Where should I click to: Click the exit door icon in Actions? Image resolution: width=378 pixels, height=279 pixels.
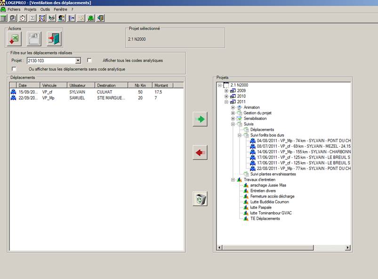click(x=54, y=39)
